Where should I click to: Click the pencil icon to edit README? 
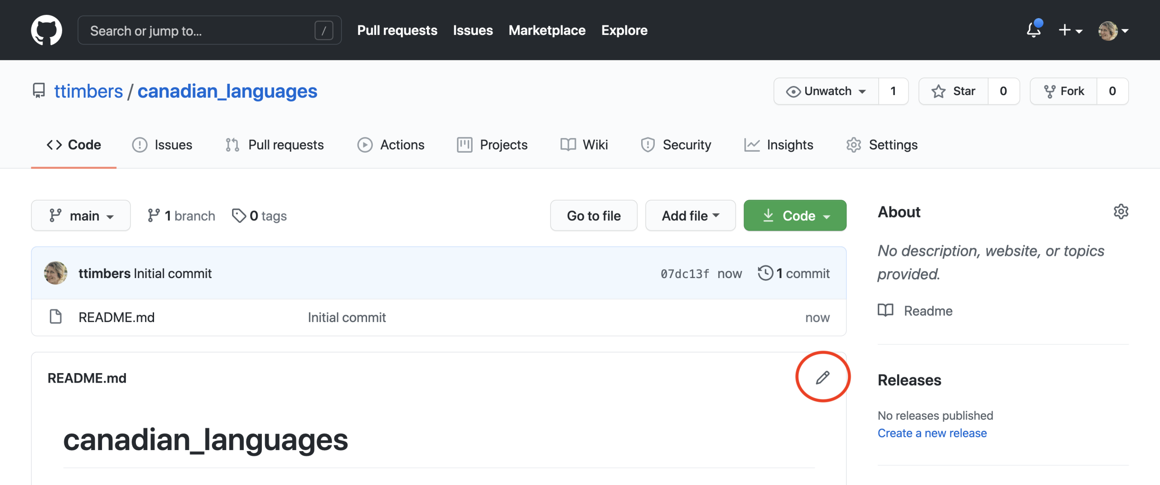(x=822, y=377)
